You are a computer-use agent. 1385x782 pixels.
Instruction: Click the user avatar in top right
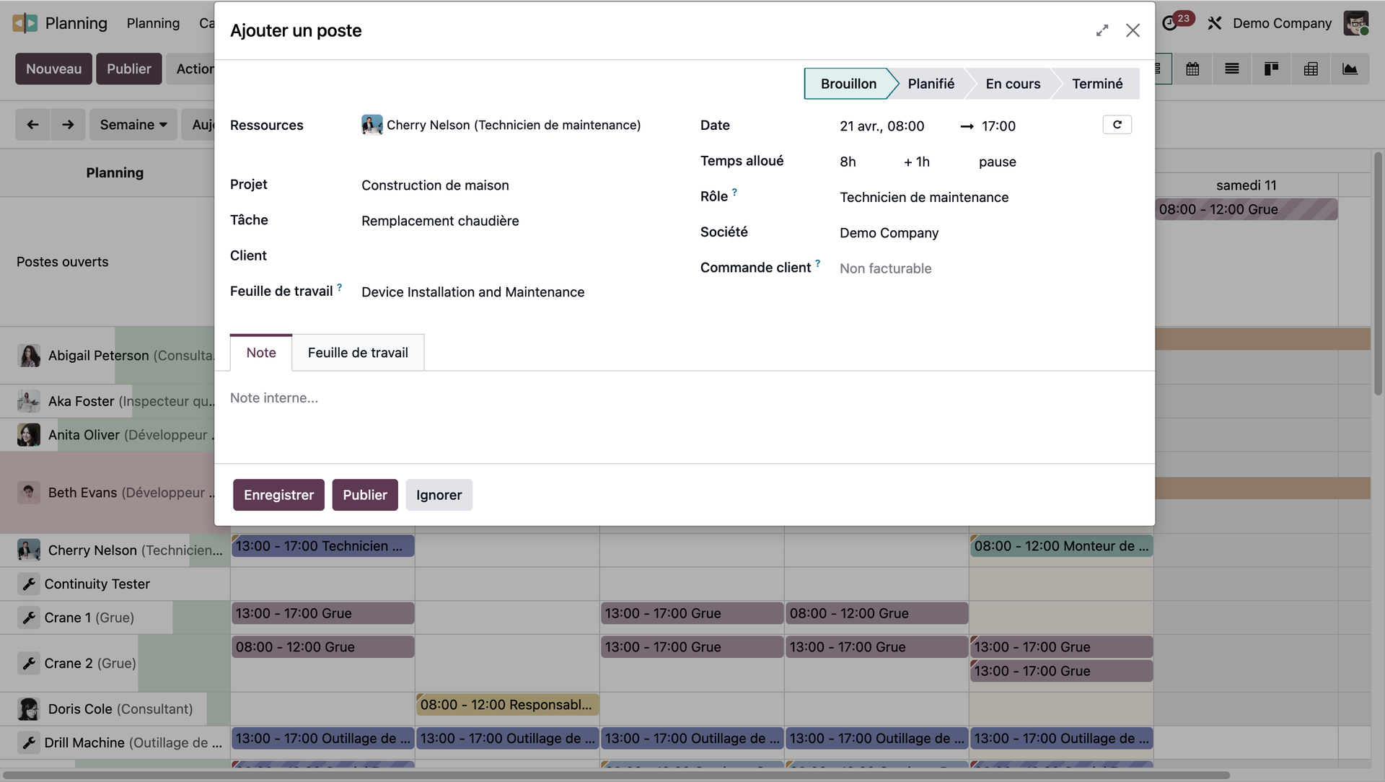pyautogui.click(x=1355, y=23)
